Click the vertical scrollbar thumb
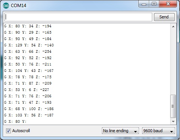180x140 pixels. (x=173, y=106)
